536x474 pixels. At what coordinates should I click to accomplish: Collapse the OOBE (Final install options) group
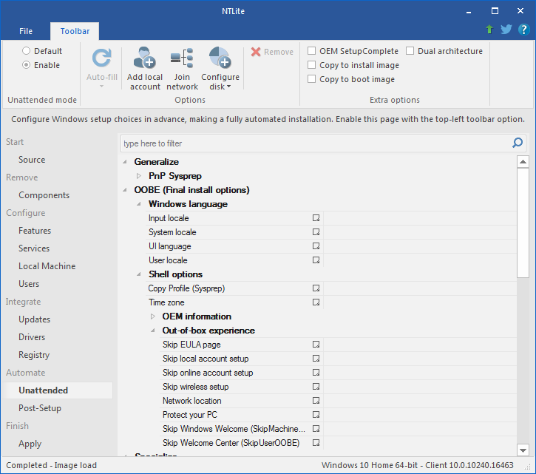pyautogui.click(x=125, y=190)
